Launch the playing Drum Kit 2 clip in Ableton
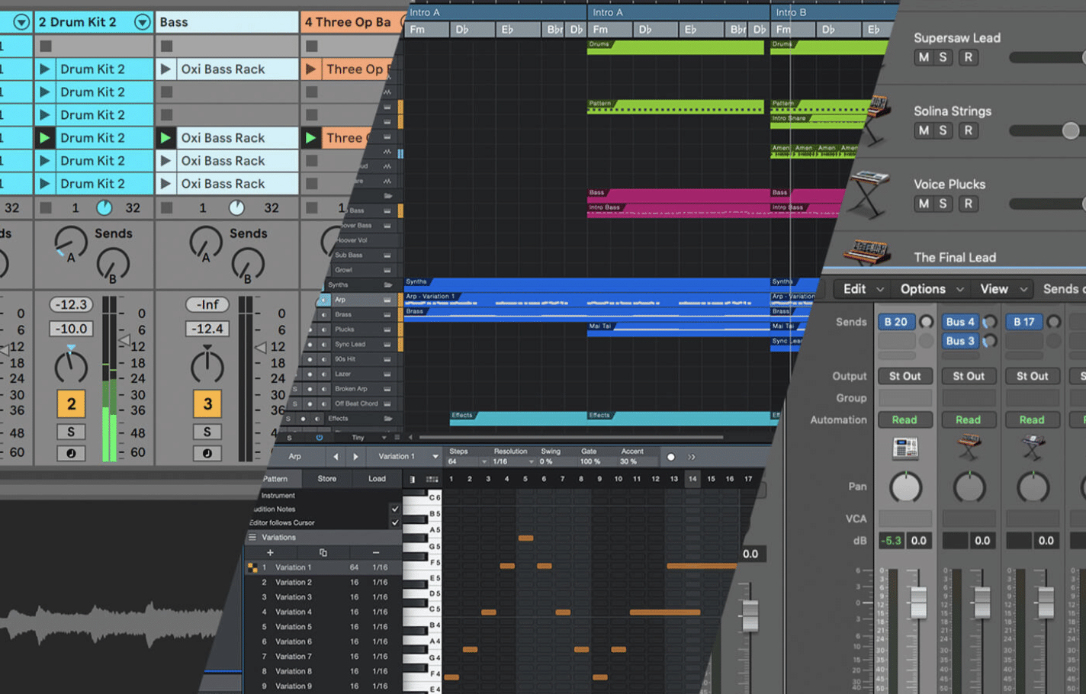This screenshot has width=1086, height=694. click(x=45, y=138)
